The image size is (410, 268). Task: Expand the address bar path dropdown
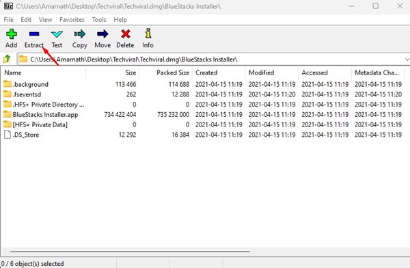click(407, 59)
